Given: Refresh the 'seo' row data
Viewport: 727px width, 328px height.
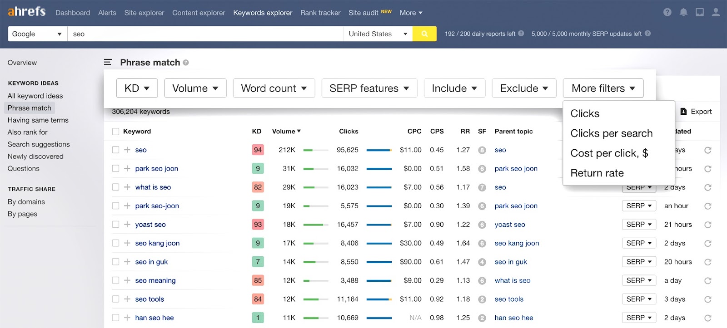Looking at the screenshot, I should [707, 150].
